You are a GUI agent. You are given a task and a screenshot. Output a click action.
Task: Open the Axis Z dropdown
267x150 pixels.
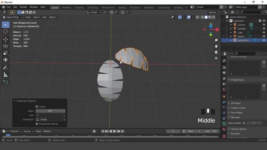click(x=50, y=115)
